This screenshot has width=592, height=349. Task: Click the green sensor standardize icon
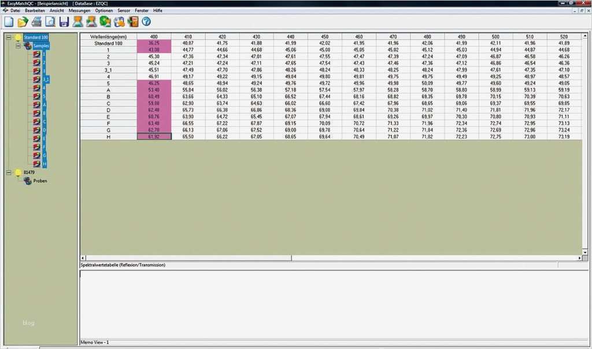105,22
